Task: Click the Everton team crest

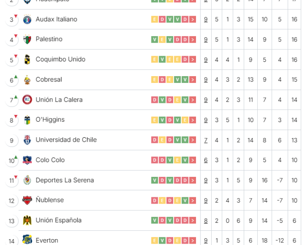Action: click(27, 240)
